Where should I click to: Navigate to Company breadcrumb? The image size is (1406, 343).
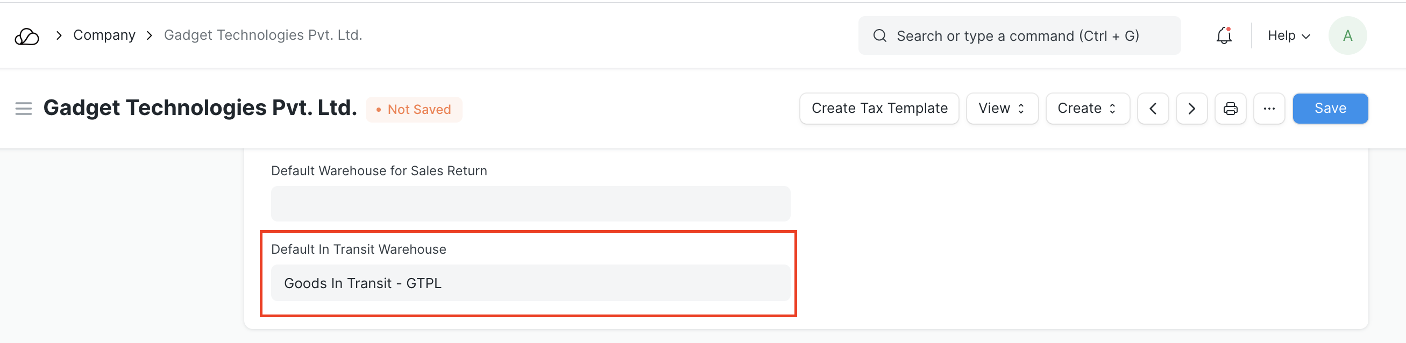(104, 35)
